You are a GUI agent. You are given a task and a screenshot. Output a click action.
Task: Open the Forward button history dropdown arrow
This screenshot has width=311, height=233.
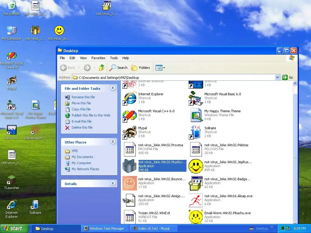coord(94,68)
